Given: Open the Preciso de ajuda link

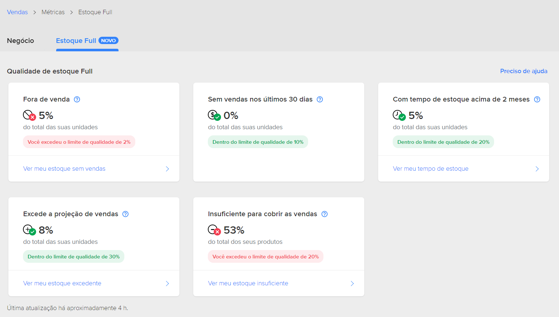Looking at the screenshot, I should pyautogui.click(x=524, y=71).
